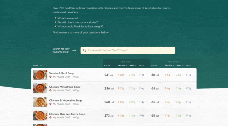Select the PER 100G column group

click(173, 62)
